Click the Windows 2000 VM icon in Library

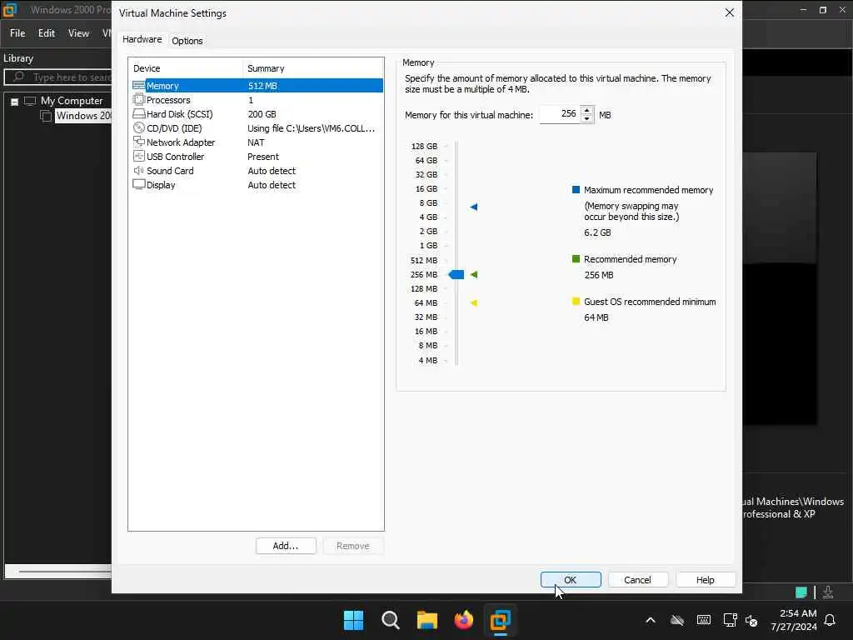[47, 116]
